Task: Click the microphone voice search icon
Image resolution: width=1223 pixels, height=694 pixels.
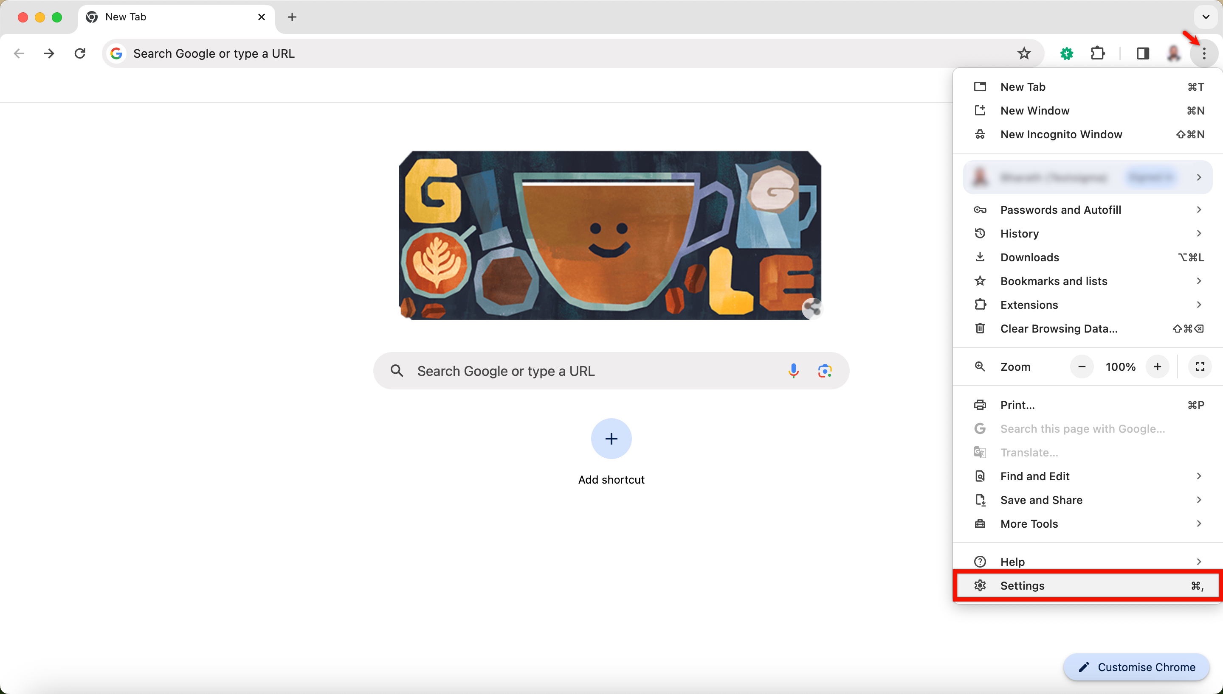Action: coord(793,369)
